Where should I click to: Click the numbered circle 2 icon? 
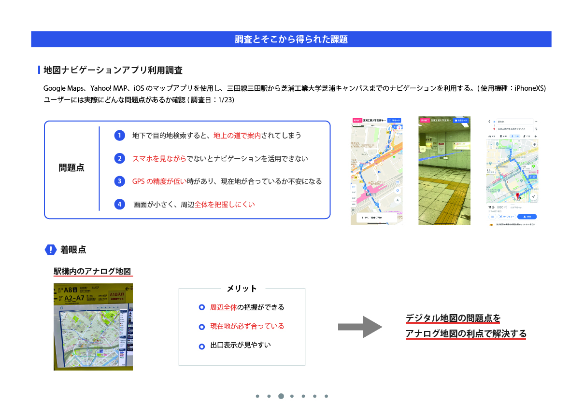pos(120,158)
